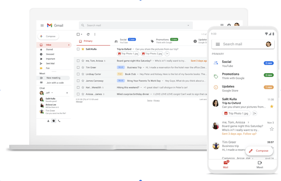Star the Tim Greer Business Trip email
Image resolution: width=281 pixels, height=181 pixels.
[x=83, y=68]
